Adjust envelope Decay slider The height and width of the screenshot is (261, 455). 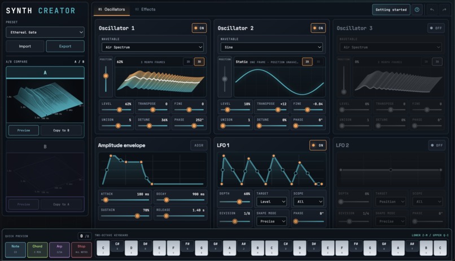click(x=180, y=200)
